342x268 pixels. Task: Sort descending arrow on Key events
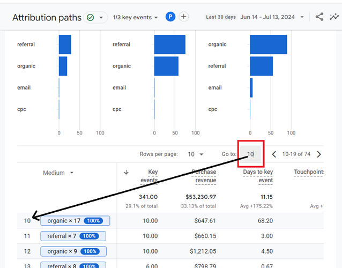tap(126, 173)
